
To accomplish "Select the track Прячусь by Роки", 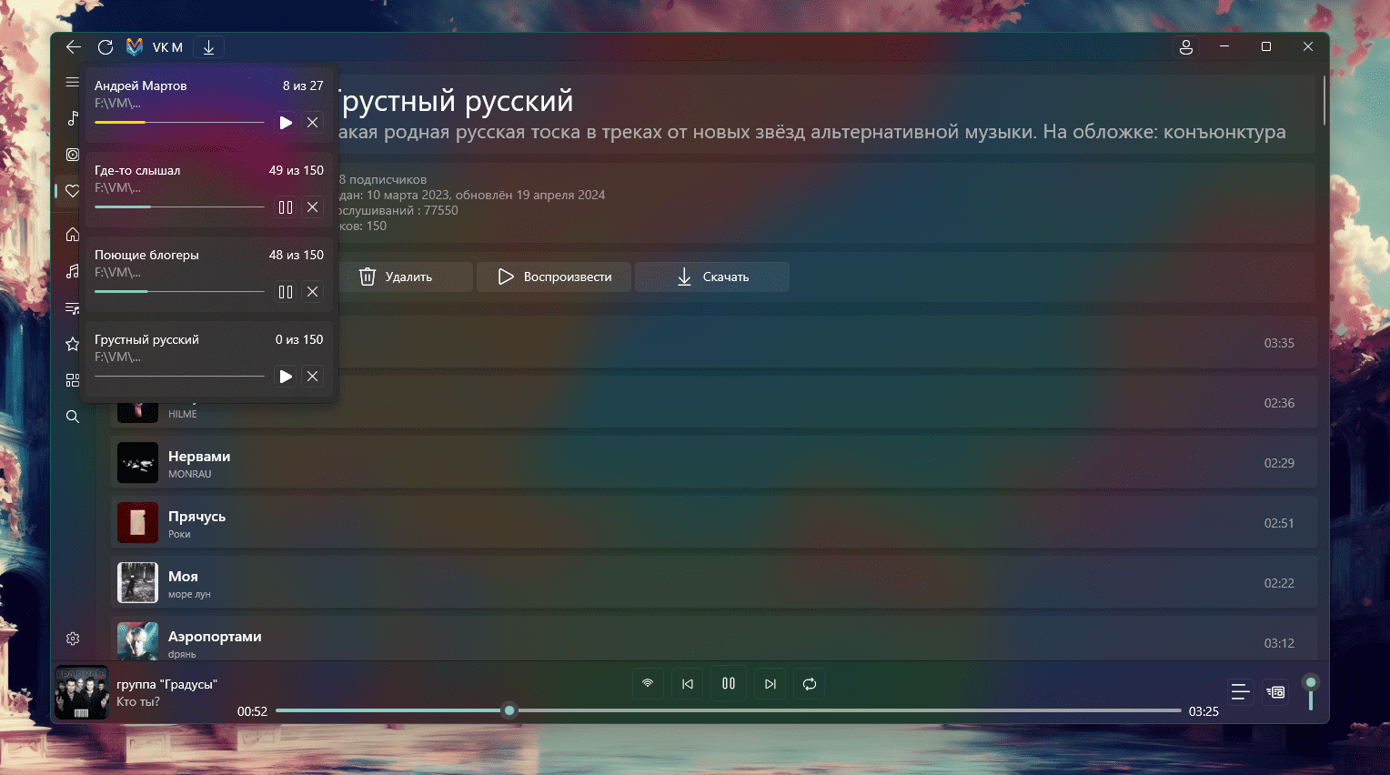I will tap(713, 523).
